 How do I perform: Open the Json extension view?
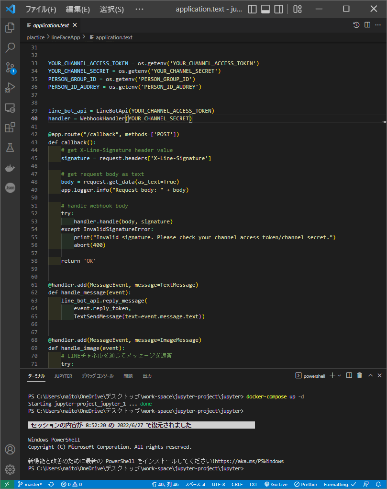click(x=10, y=187)
